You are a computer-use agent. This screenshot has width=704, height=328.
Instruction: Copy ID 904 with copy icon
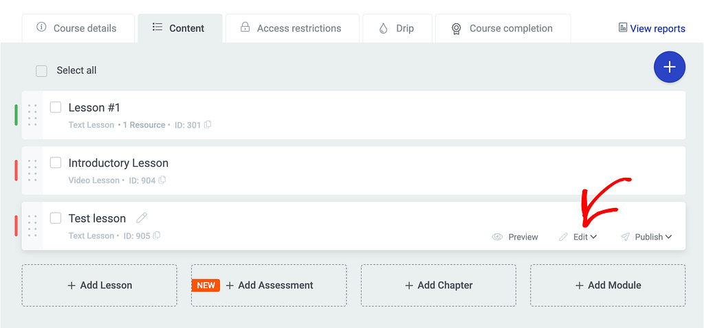click(162, 180)
